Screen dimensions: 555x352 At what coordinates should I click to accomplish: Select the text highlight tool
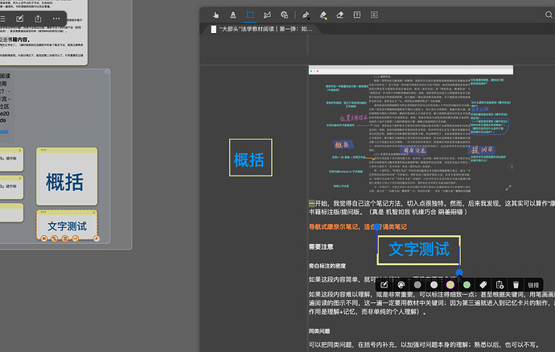[233, 14]
